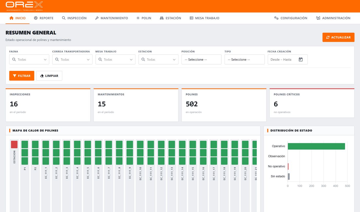This screenshot has width=360, height=212.
Task: Open the REPORTE menu item
Action: coord(44,18)
